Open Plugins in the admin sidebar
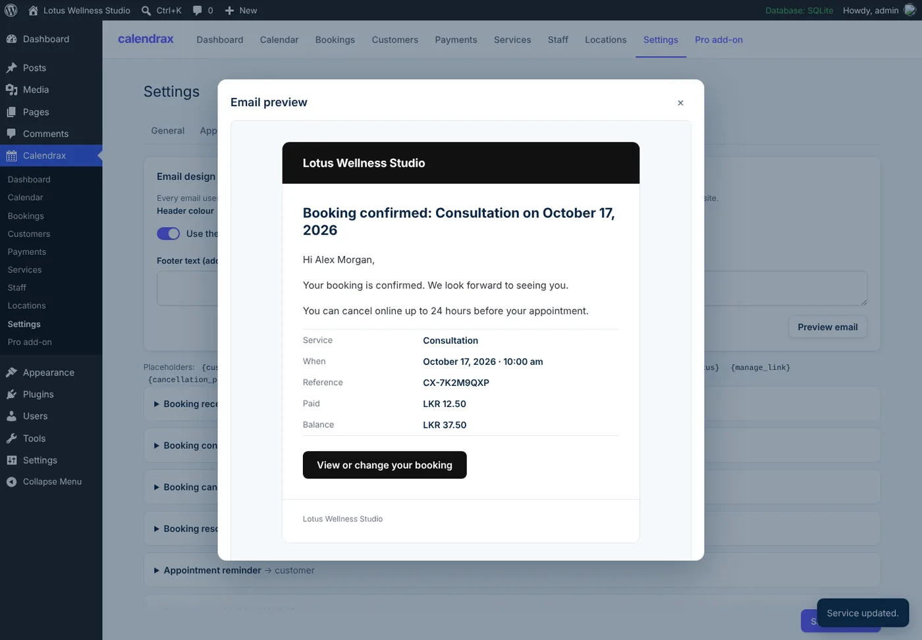The width and height of the screenshot is (922, 640). 51,394
